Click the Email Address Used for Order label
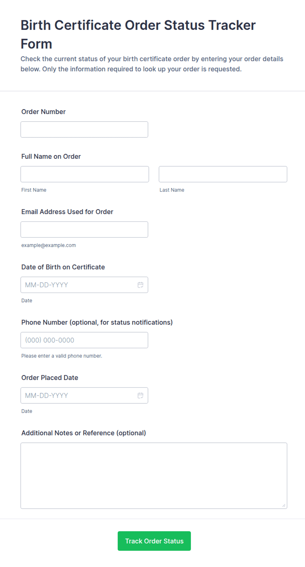 [67, 212]
